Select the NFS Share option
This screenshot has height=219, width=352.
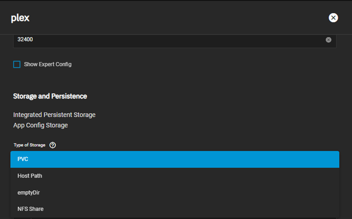175,209
